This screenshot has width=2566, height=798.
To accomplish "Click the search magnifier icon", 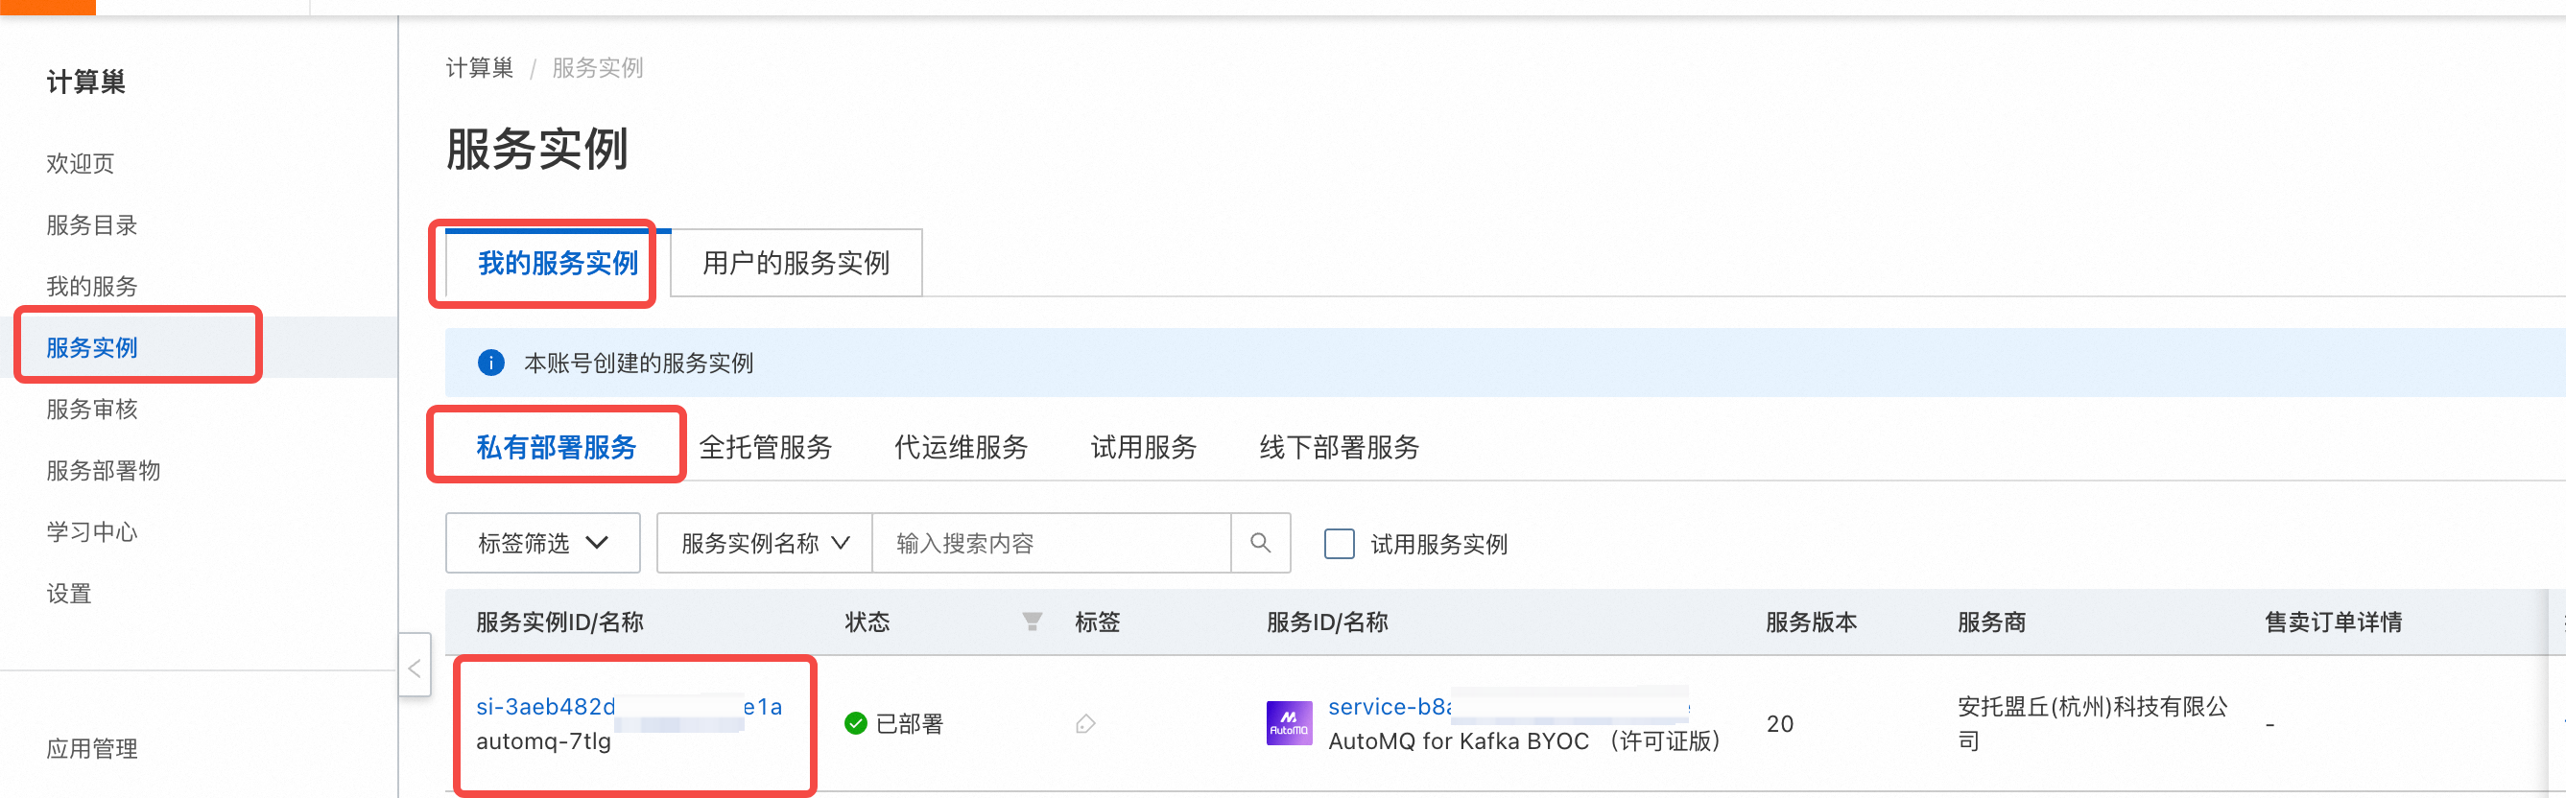I will 1260,542.
